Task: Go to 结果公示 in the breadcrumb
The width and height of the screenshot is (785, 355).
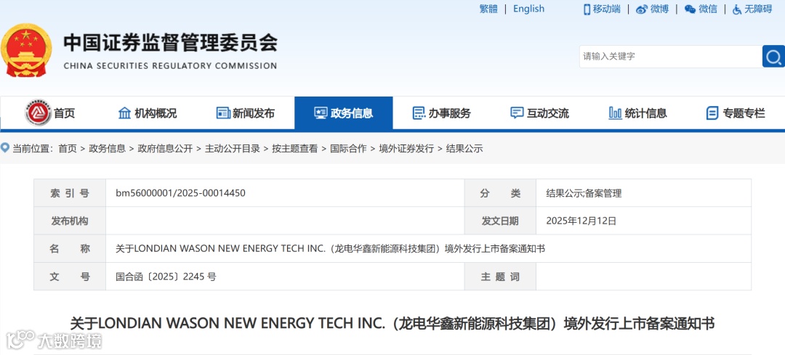Action: click(464, 149)
